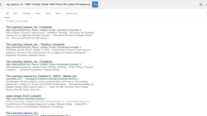Open Search tools options

click(x=71, y=14)
